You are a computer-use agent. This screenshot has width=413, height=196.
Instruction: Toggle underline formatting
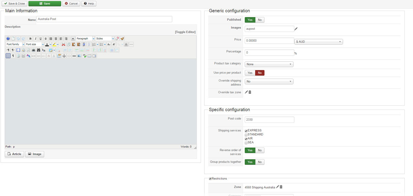41,38
